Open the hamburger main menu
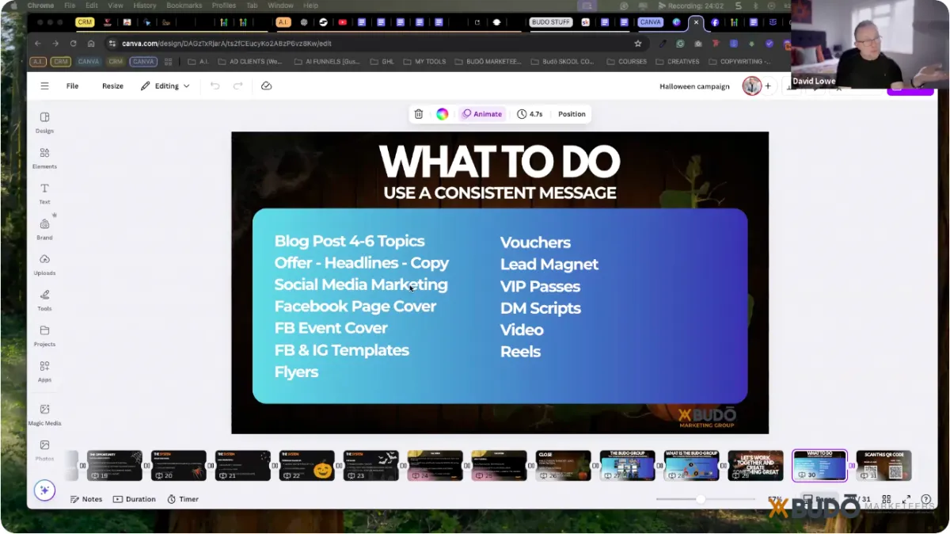 pyautogui.click(x=44, y=86)
